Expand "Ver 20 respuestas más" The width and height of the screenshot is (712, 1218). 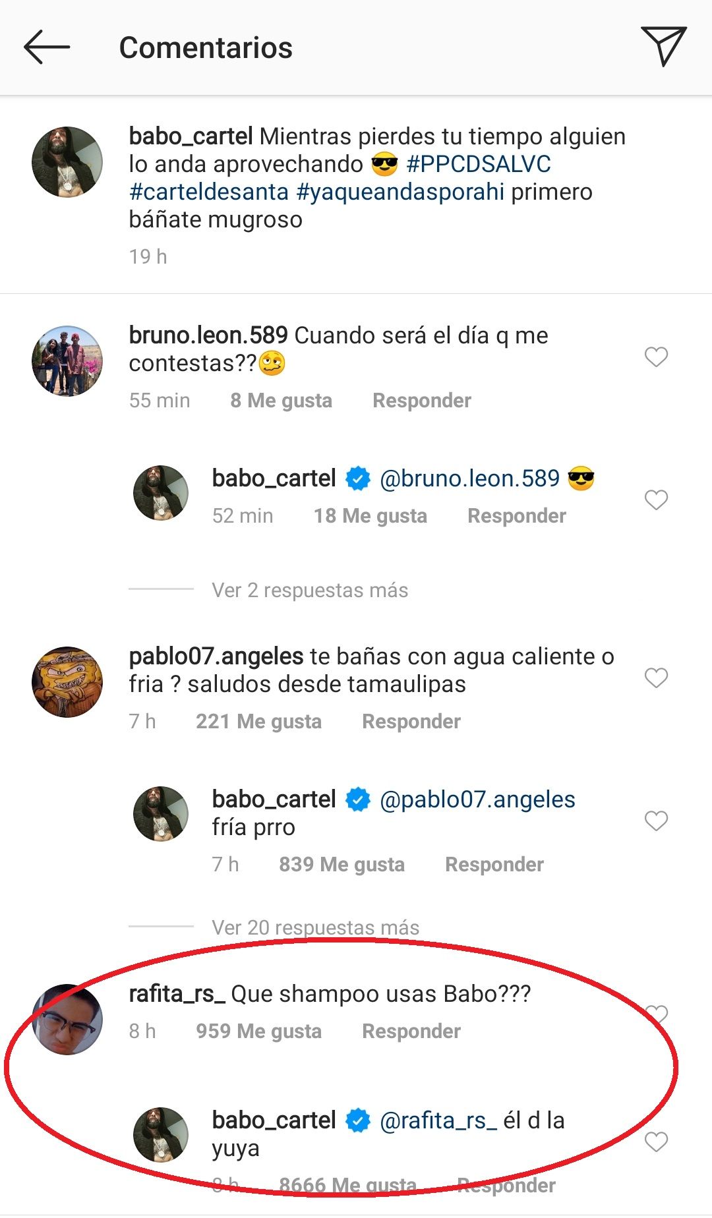tap(315, 927)
